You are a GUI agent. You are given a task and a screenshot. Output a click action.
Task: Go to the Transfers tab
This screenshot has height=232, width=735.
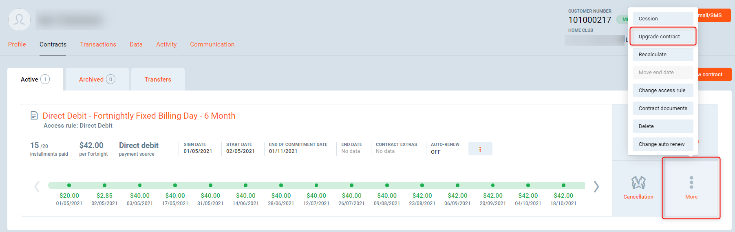coord(158,80)
